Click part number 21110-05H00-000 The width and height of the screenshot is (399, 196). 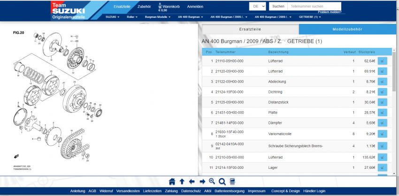coord(229,61)
